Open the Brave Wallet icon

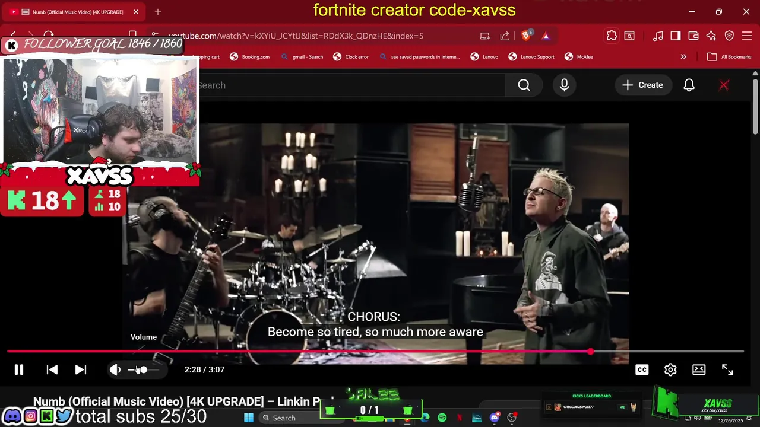(693, 36)
